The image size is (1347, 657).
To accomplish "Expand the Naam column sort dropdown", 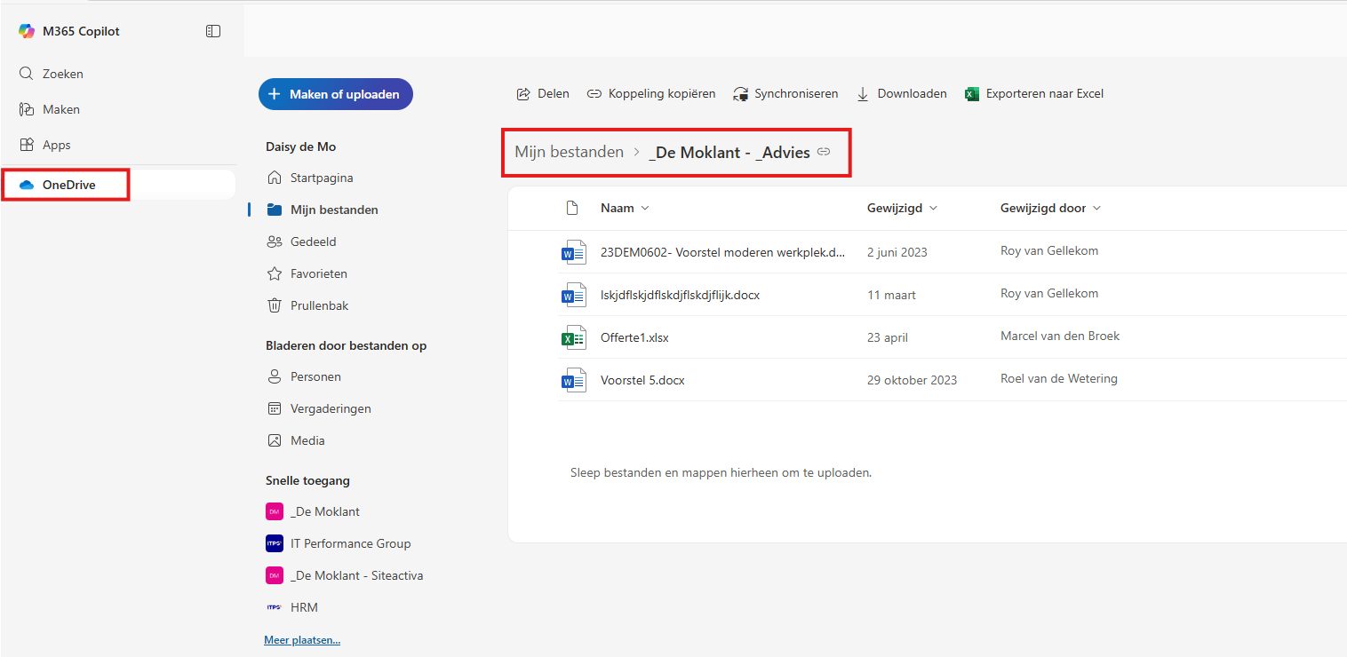I will click(x=645, y=208).
